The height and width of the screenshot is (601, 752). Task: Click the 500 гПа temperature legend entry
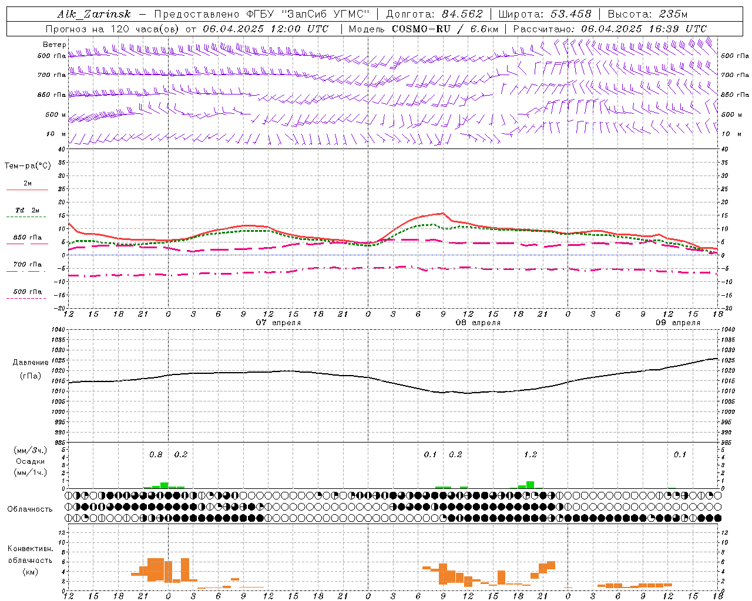coord(28,292)
